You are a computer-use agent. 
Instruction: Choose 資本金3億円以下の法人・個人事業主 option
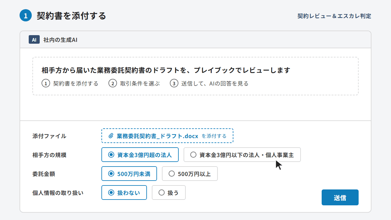tap(242, 155)
